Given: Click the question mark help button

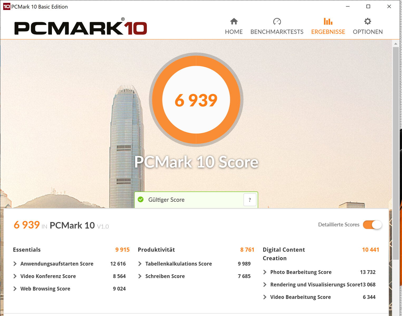Looking at the screenshot, I should coord(250,200).
